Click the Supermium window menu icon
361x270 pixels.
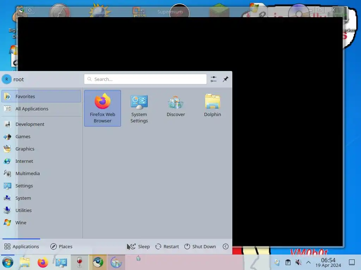pos(21,10)
